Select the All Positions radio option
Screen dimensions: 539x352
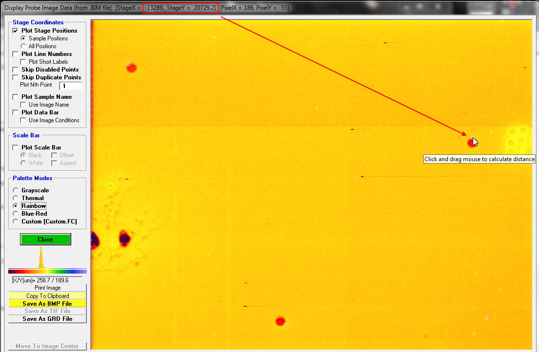coord(23,46)
